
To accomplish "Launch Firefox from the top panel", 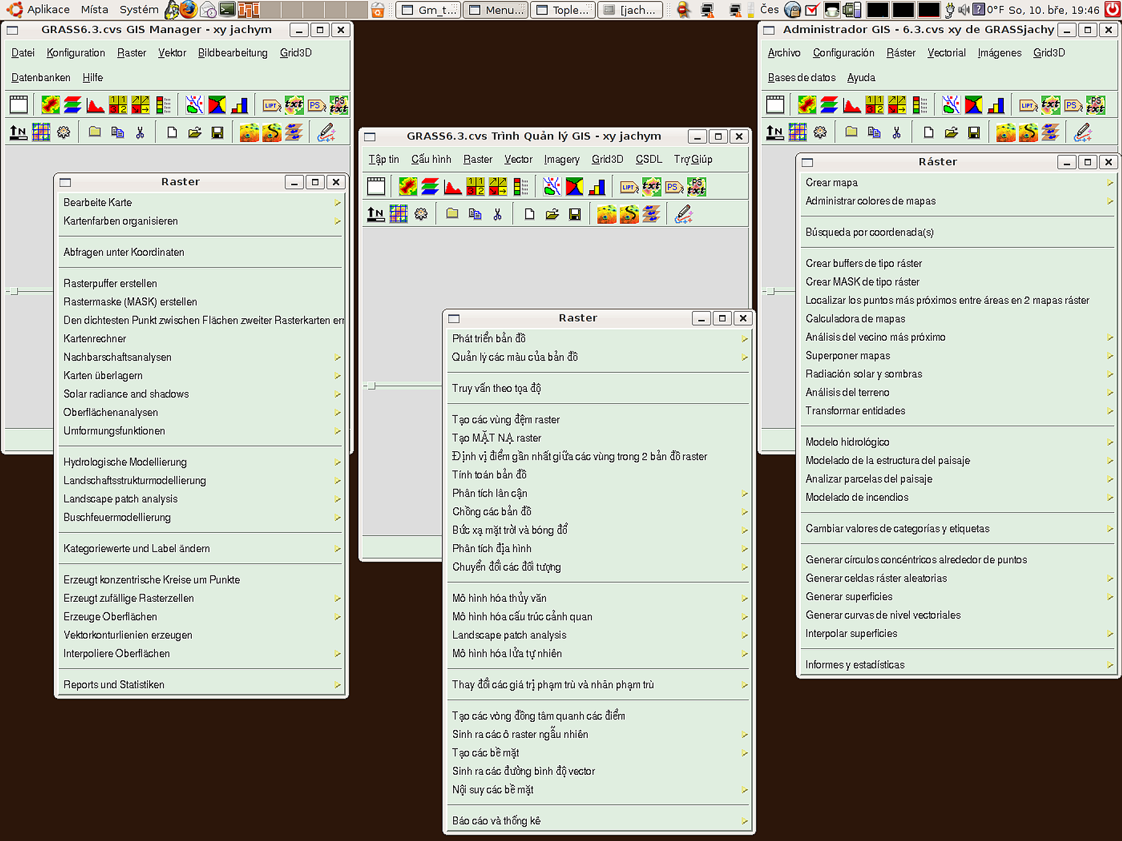I will (x=188, y=10).
